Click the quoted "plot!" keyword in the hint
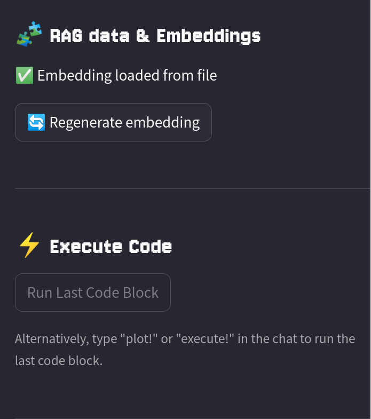The image size is (371, 419). (x=139, y=339)
